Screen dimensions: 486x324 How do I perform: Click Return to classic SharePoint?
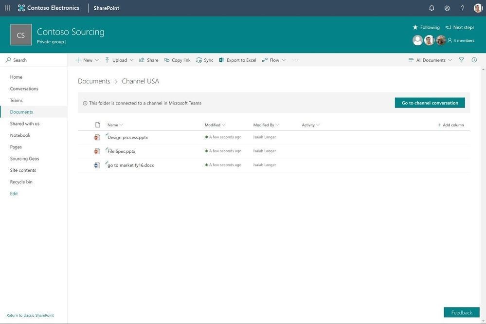(30, 315)
